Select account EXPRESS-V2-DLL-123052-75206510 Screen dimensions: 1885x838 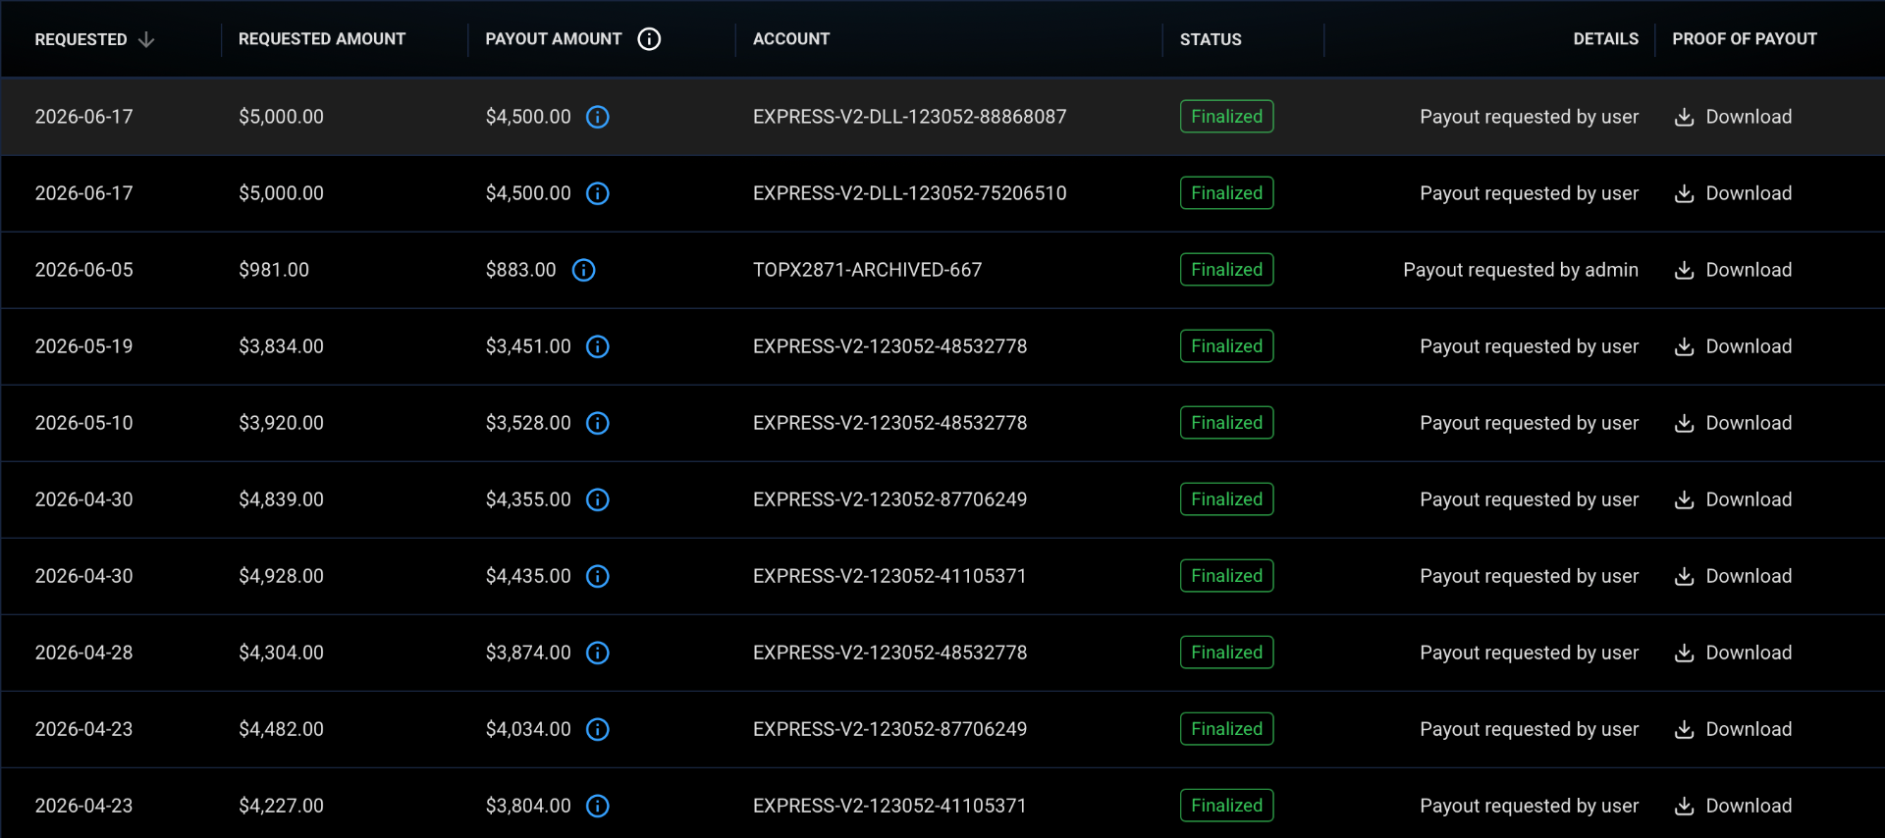(909, 193)
